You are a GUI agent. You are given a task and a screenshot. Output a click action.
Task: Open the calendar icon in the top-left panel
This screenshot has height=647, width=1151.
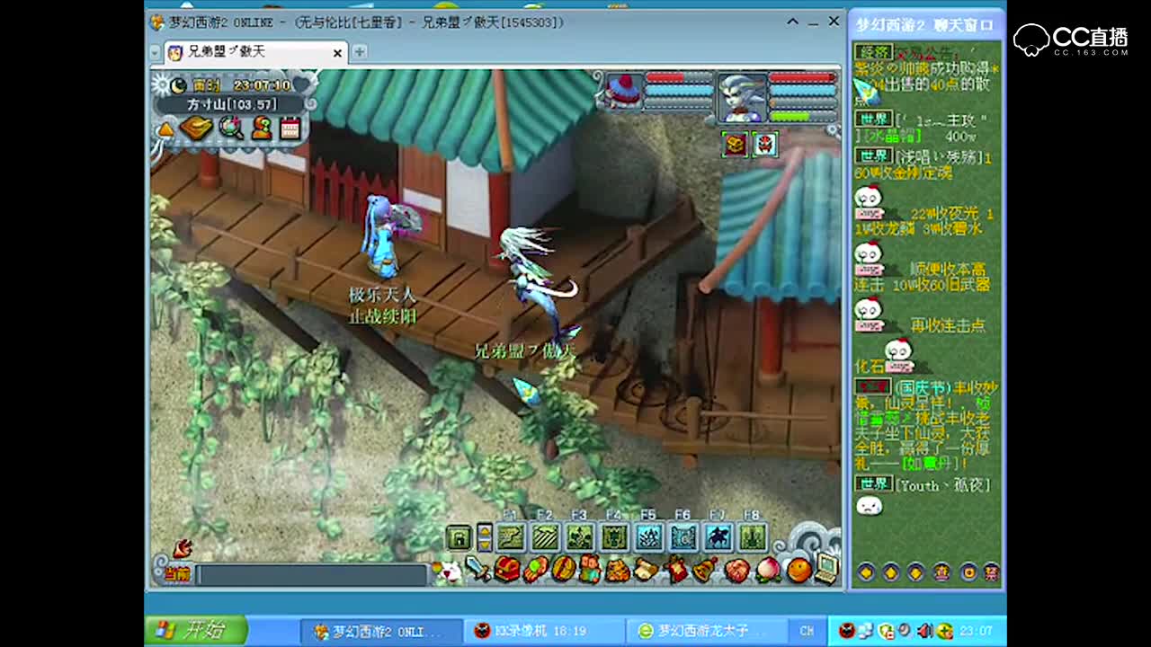290,129
